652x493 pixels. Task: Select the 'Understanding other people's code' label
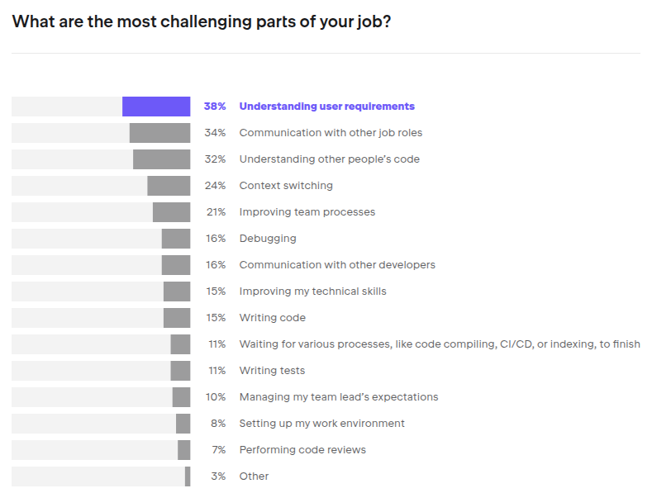click(x=329, y=159)
